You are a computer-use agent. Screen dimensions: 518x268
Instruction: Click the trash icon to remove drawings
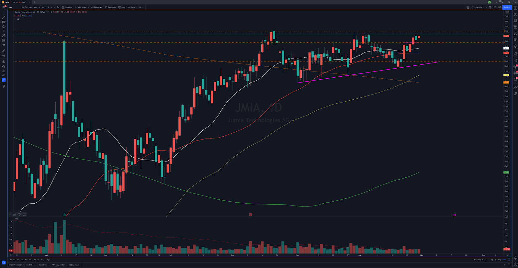click(x=4, y=86)
